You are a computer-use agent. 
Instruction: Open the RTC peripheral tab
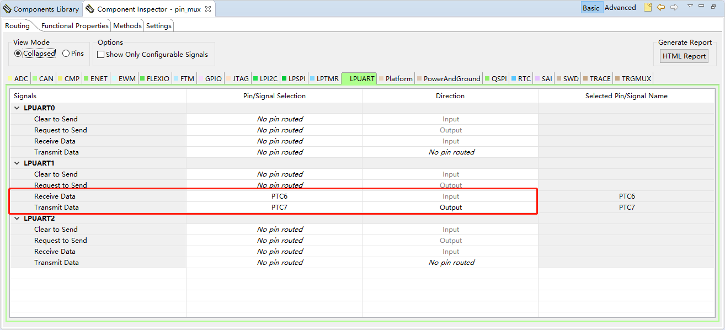(521, 78)
